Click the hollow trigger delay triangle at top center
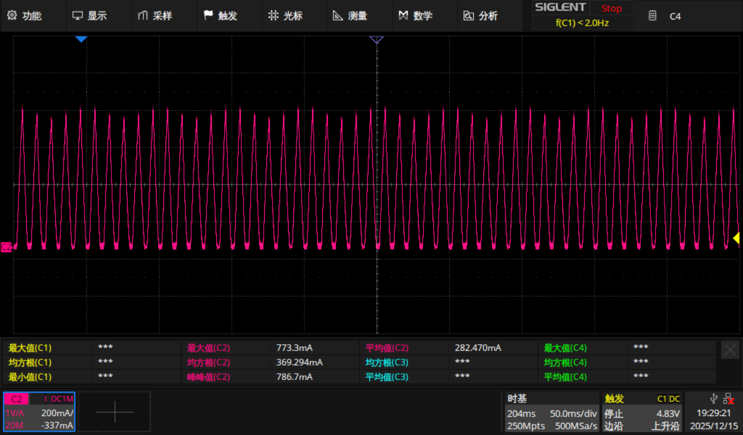The image size is (743, 435). [x=377, y=40]
